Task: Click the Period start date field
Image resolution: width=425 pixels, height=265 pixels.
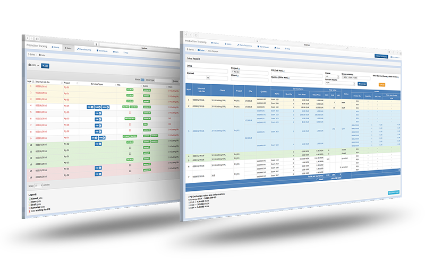Action: (x=196, y=78)
